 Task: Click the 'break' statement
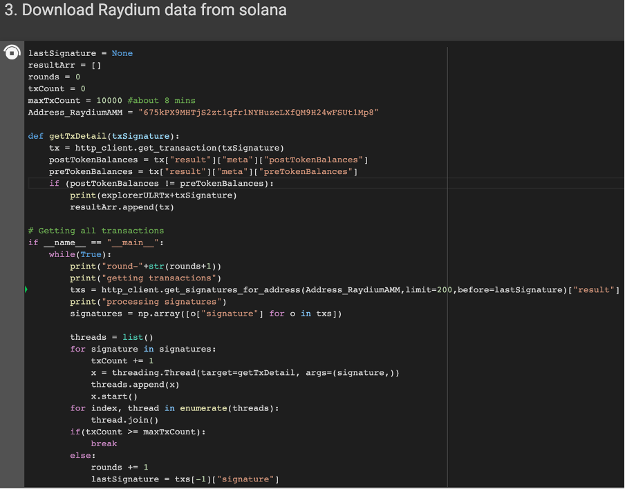[x=104, y=444]
